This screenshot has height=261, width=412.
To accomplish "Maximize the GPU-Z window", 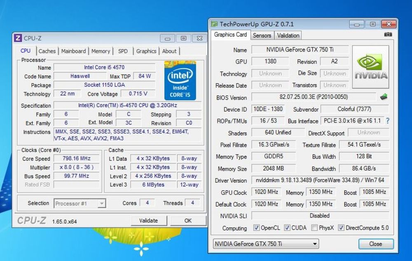I will (x=372, y=24).
